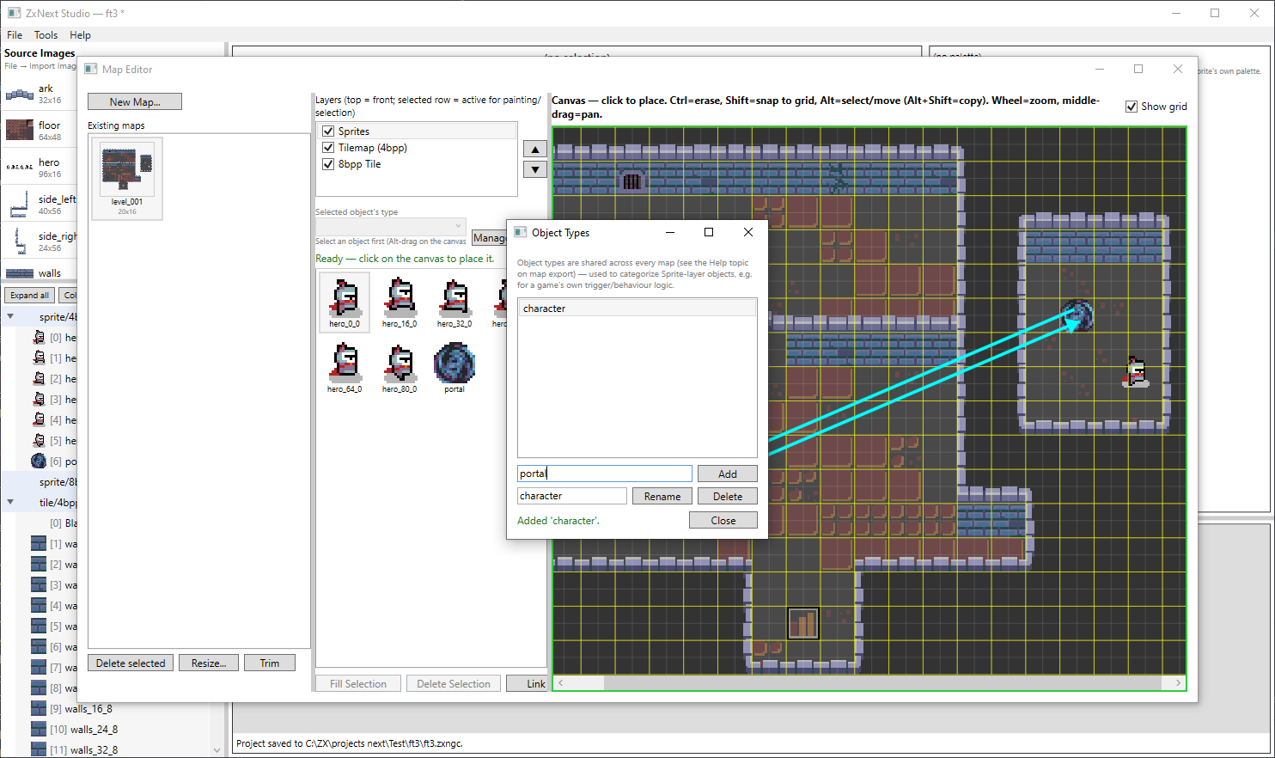Select the [0] Bla tile tree row
This screenshot has height=758, width=1275.
pyautogui.click(x=64, y=523)
